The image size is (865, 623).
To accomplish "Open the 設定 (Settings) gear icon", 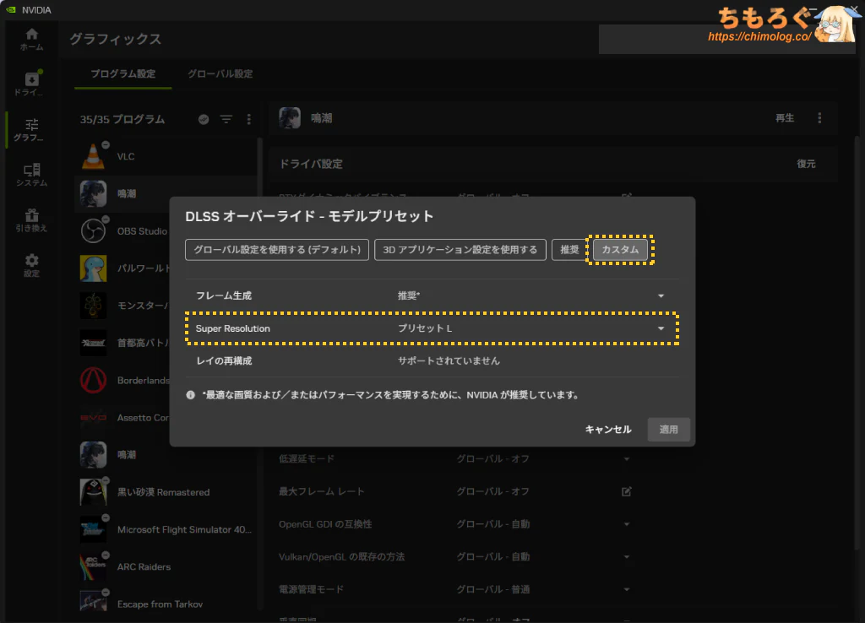I will [31, 265].
